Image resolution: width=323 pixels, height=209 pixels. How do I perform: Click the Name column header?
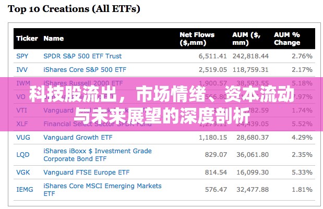coord(54,39)
